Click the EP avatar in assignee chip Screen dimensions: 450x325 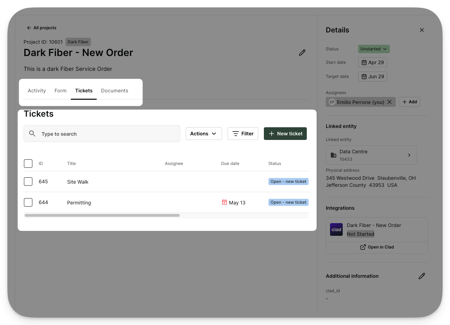pos(332,102)
